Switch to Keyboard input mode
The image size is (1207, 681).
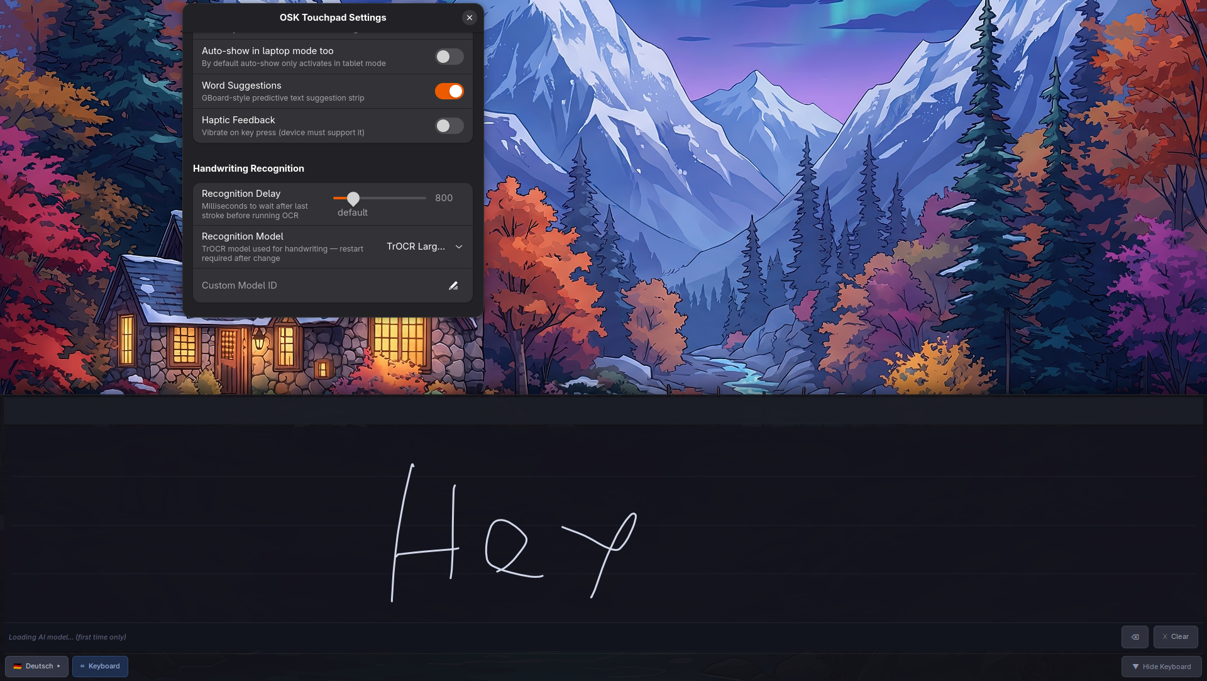point(100,667)
